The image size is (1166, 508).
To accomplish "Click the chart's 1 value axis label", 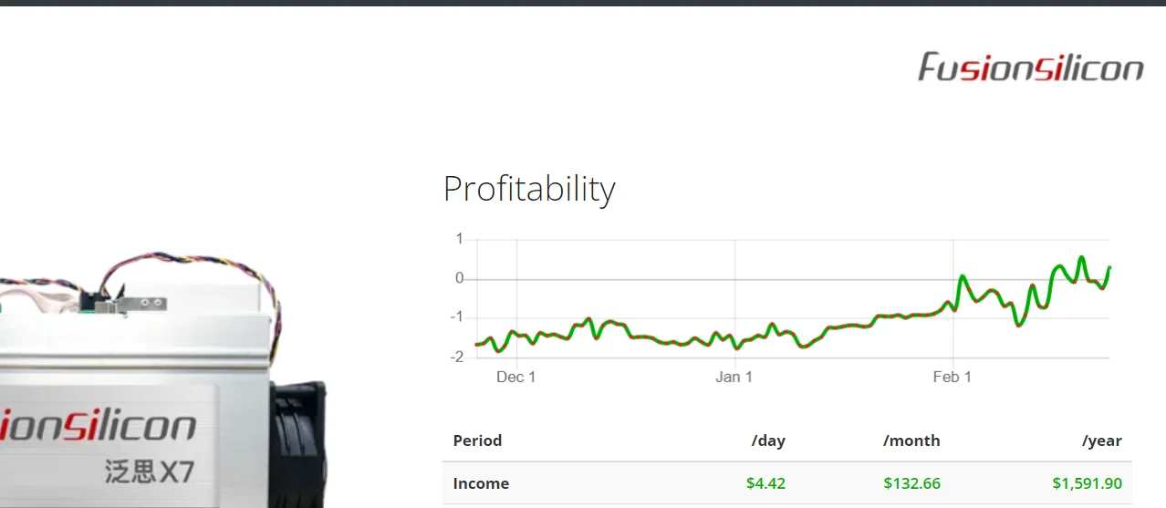I will pos(460,239).
